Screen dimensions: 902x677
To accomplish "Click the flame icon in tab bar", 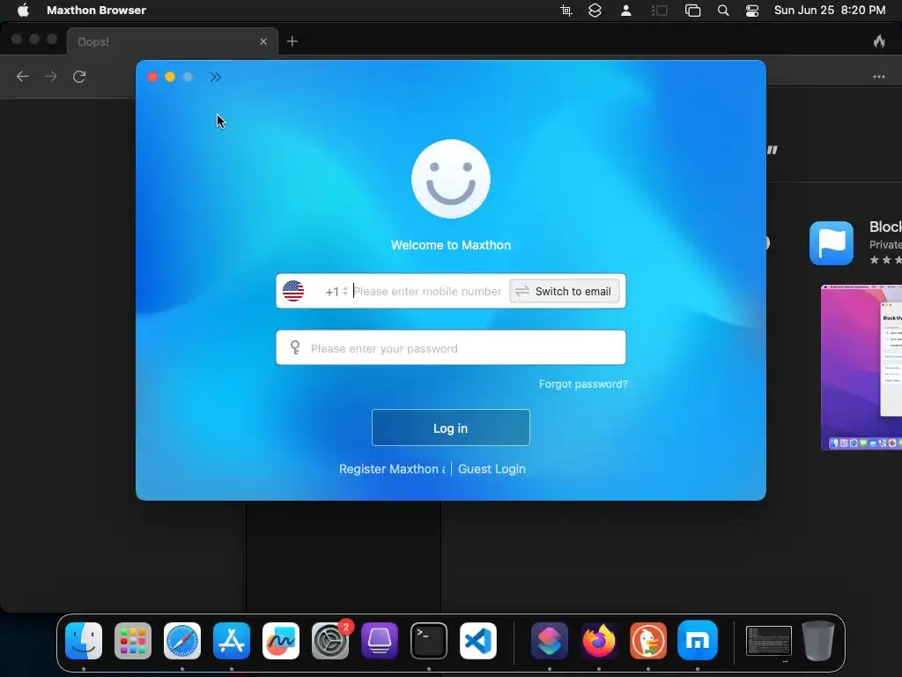I will click(x=880, y=41).
